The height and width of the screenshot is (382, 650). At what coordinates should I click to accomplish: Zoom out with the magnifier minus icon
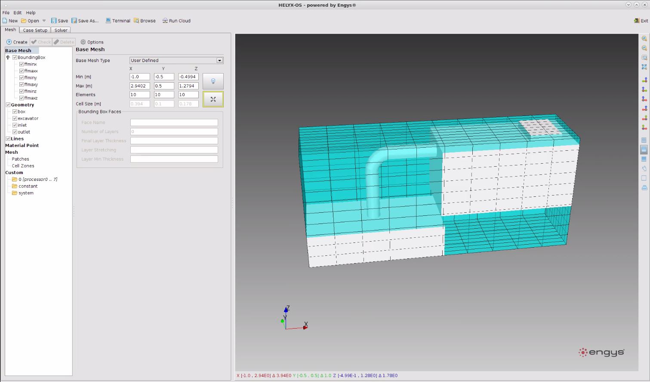[644, 48]
